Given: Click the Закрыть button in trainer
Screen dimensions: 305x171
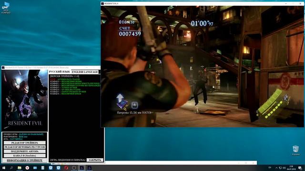Looking at the screenshot, I should pyautogui.click(x=95, y=160).
